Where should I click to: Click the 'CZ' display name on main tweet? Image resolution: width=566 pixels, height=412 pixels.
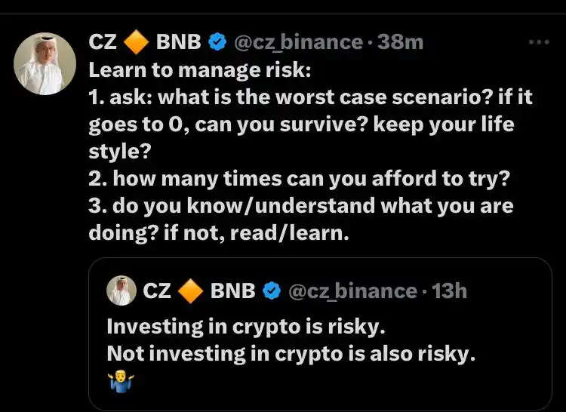coord(103,42)
